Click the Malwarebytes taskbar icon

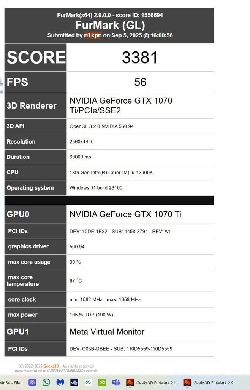[x=60, y=382]
